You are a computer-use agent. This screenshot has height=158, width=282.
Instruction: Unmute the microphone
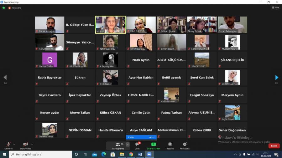8,145
